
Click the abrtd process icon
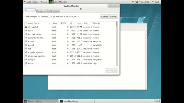point(26,31)
